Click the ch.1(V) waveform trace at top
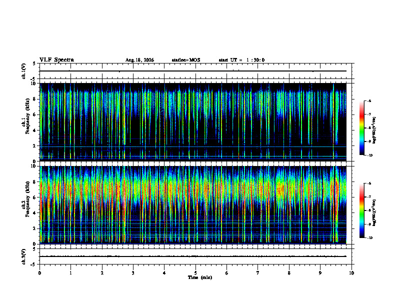The width and height of the screenshot is (396, 306). coord(193,71)
